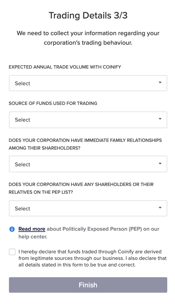This screenshot has width=175, height=307.
Task: Click the 'Expected annual trade volume with Coinify' label
Action: coord(65,67)
